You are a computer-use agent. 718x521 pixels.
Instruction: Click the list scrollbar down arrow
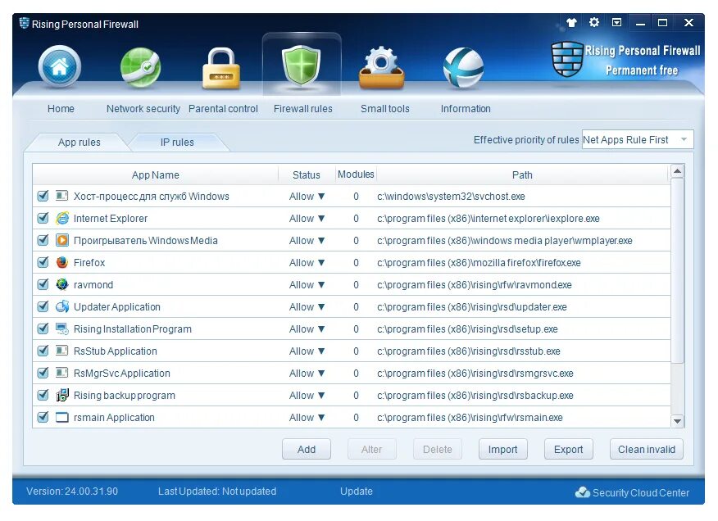(677, 421)
